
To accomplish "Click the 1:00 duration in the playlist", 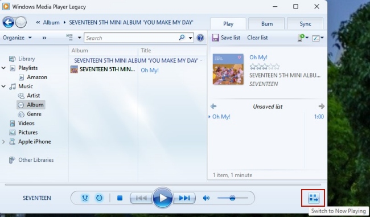I will (x=319, y=117).
